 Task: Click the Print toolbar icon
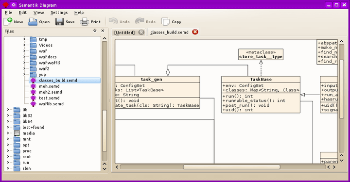85,22
